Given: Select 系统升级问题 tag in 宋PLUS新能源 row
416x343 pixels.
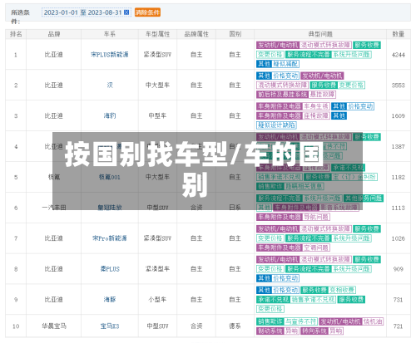Looking at the screenshot, I should (351, 55).
